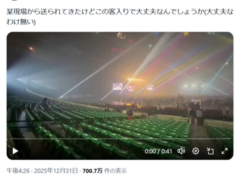The width and height of the screenshot is (239, 179).
Task: Click the video progress bar track
Action: click(x=120, y=139)
